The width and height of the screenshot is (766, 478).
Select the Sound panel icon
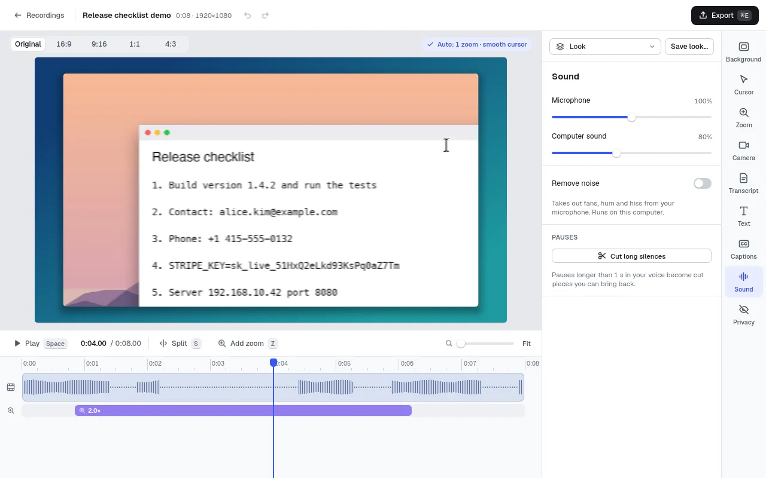pyautogui.click(x=743, y=282)
